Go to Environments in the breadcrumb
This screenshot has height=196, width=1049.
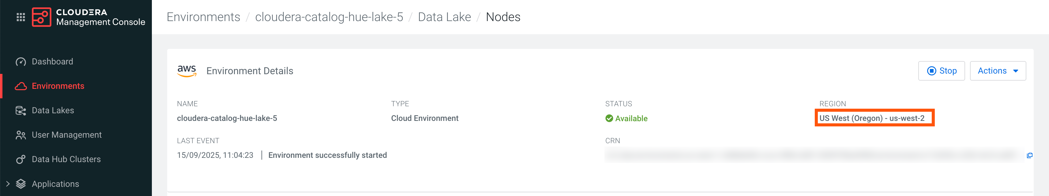[x=203, y=17]
